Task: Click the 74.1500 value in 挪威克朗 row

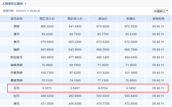Action: 75,80
